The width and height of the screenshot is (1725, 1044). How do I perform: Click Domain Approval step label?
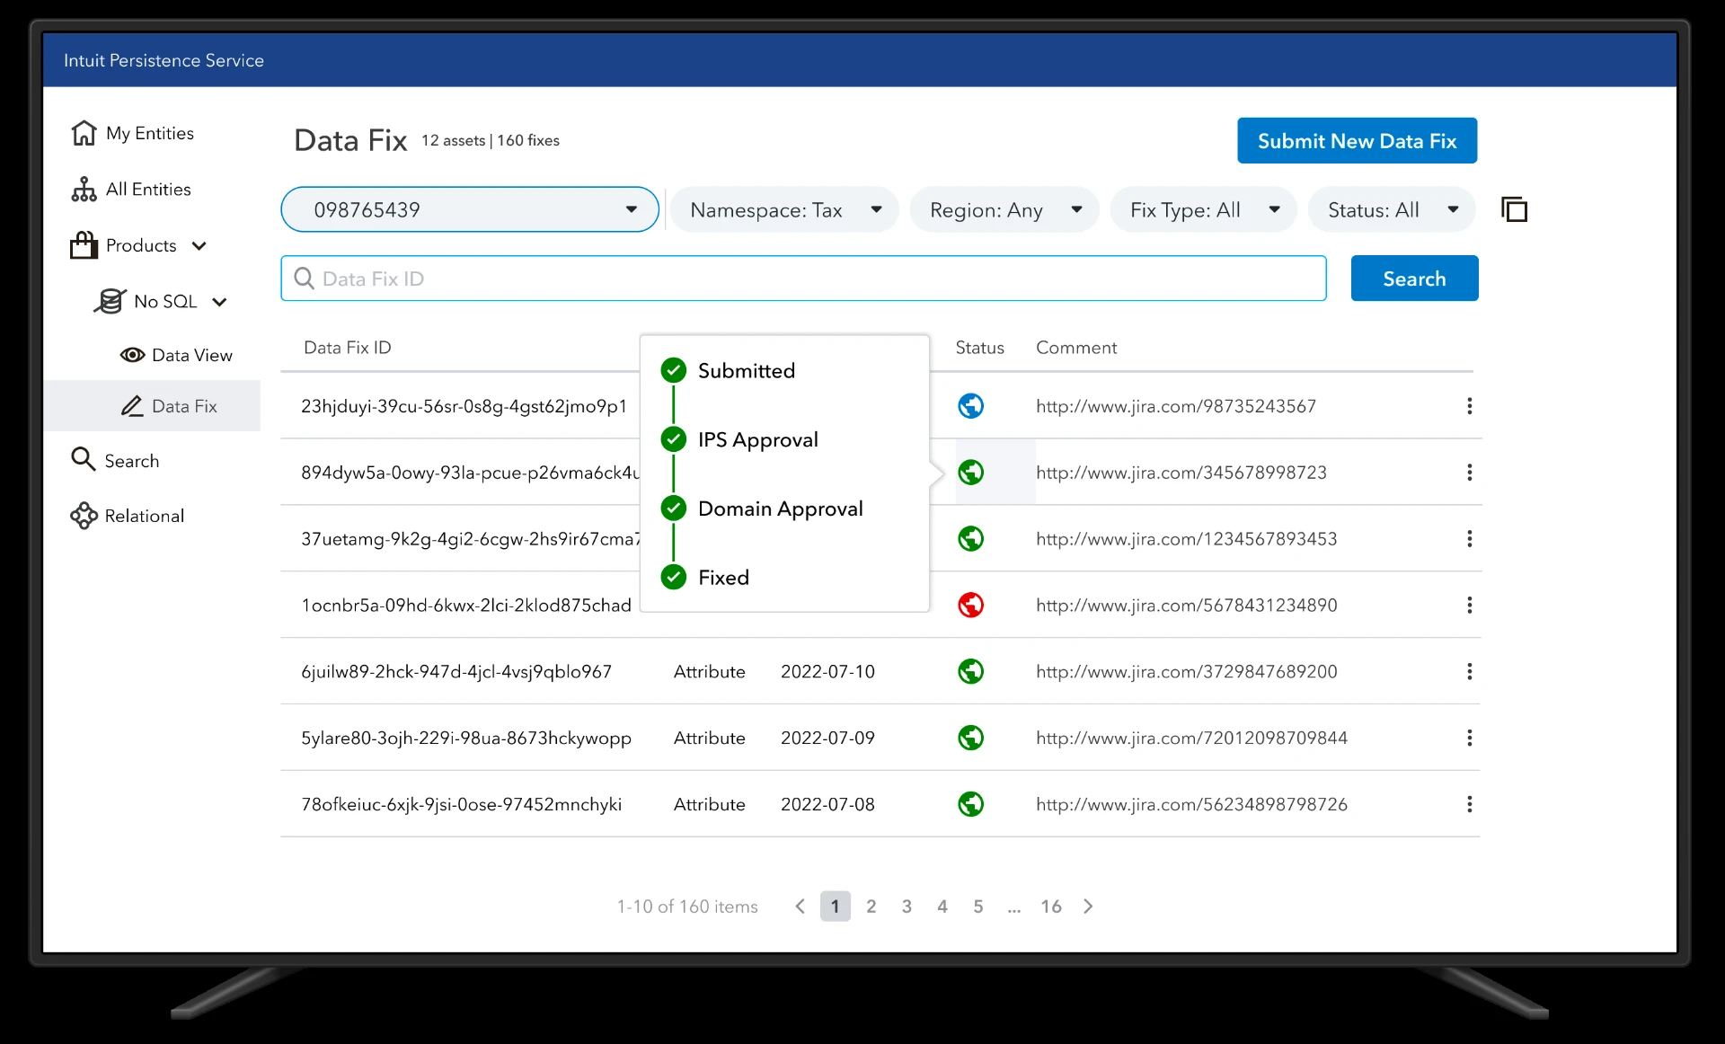pyautogui.click(x=781, y=509)
